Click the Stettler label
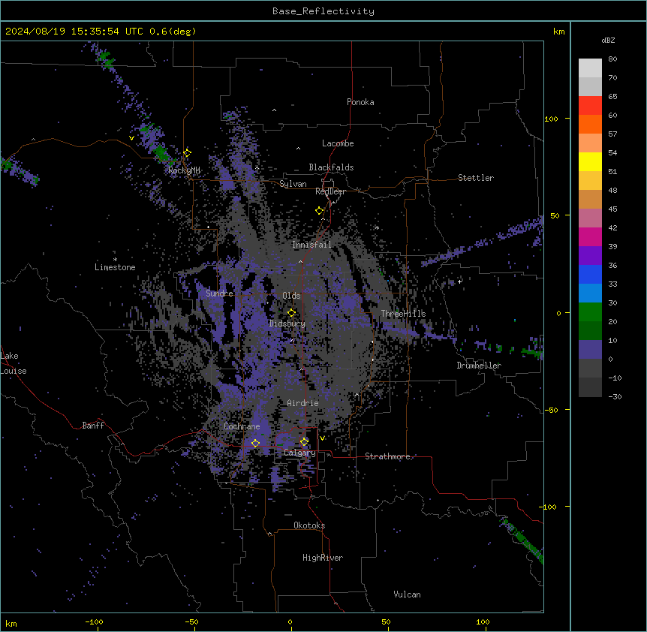 click(x=476, y=178)
